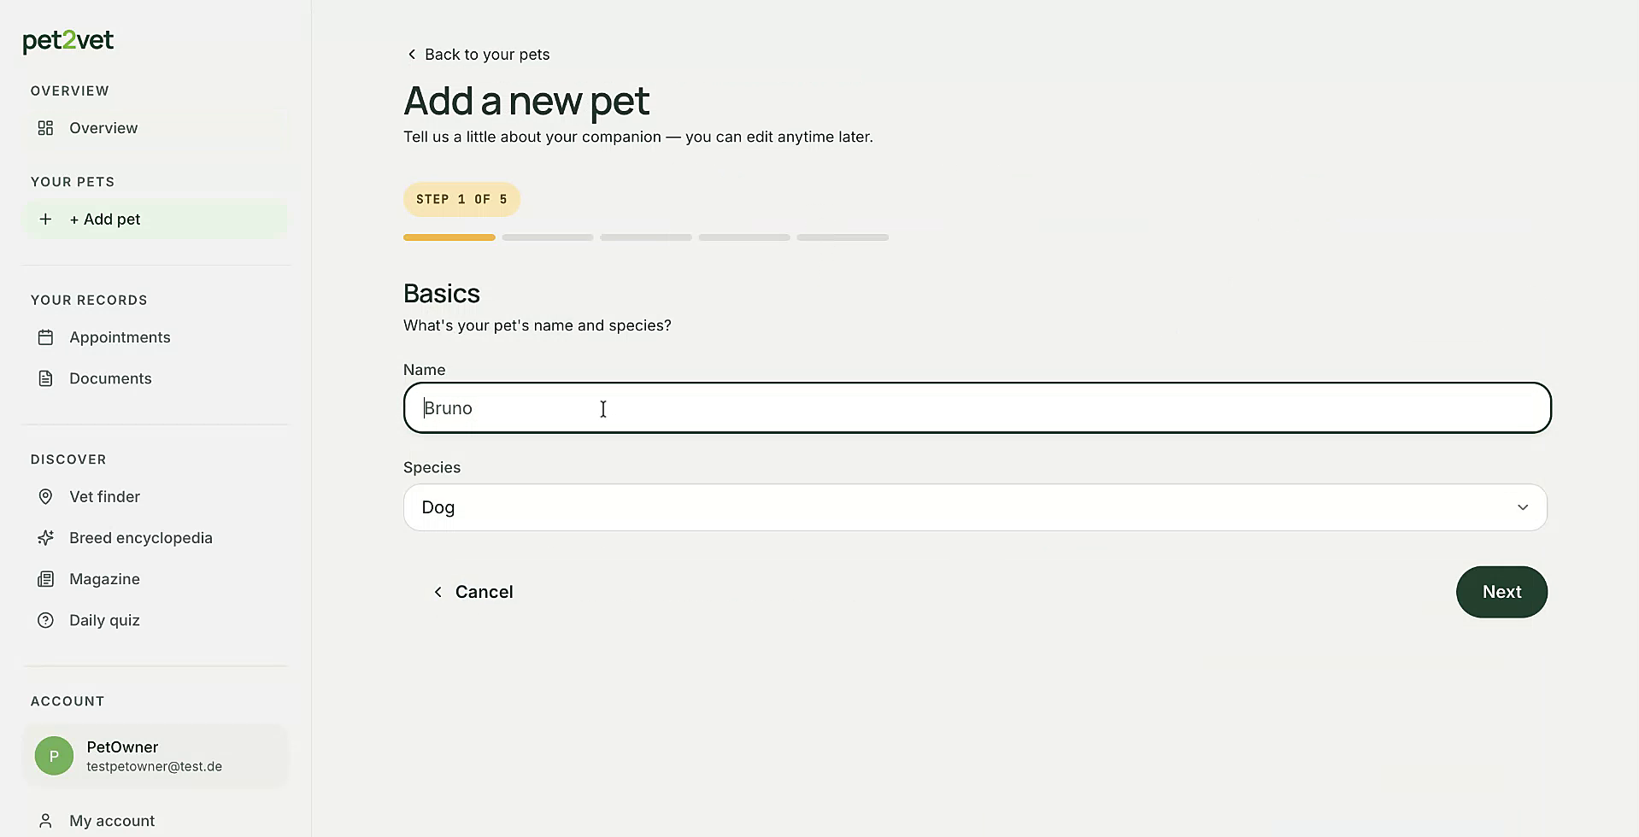Image resolution: width=1639 pixels, height=837 pixels.
Task: Click the third progress step bar
Action: [x=646, y=237]
